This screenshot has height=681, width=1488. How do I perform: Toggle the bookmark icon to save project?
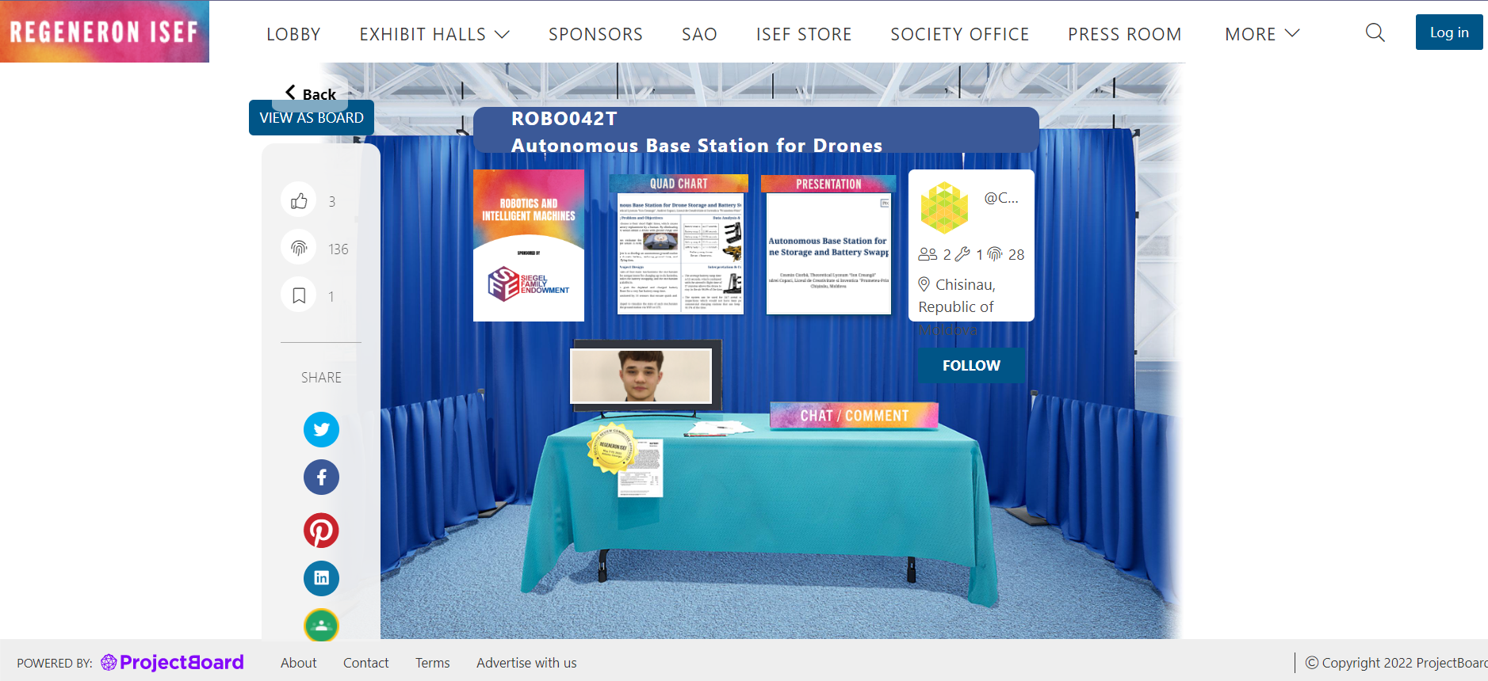[x=299, y=296]
